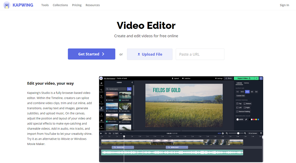Click the My Workspace breadcrumb link
This screenshot has width=296, height=163.
click(109, 78)
